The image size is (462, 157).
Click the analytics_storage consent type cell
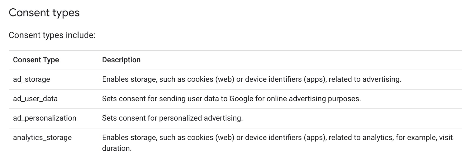pos(42,137)
